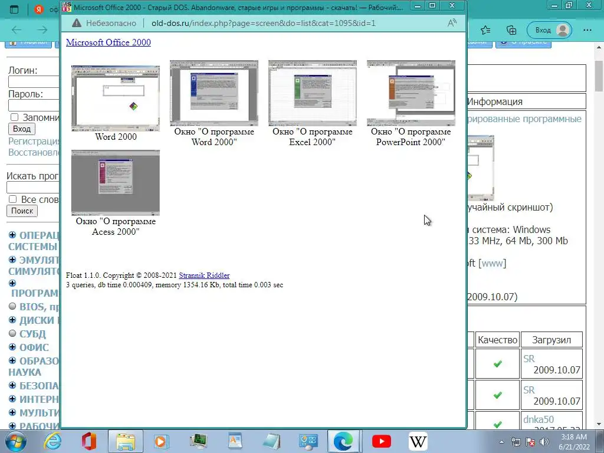Screen dimensions: 604x453
Task: Open the notepad taskbar icon
Action: 271,441
